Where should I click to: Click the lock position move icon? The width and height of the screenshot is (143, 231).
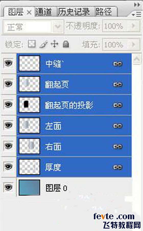click(x=54, y=44)
